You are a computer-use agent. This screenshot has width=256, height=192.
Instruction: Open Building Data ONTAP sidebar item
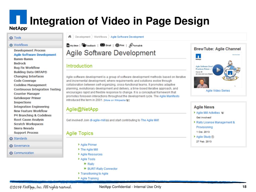point(30,72)
